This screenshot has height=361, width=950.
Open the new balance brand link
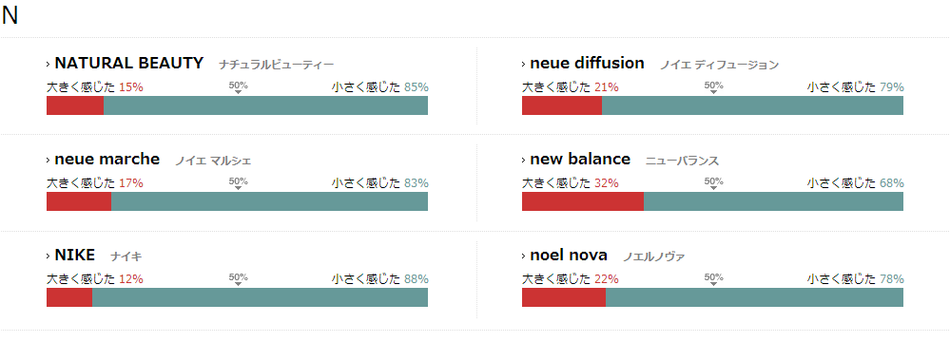[x=580, y=160]
